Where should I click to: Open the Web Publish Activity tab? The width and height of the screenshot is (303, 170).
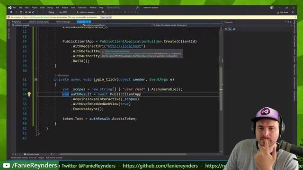pos(19,158)
